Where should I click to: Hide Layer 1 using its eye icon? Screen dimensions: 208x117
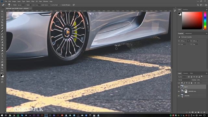point(179,87)
